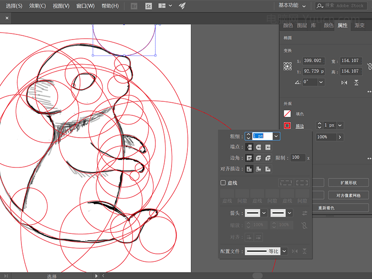Align stroke to outside icon
The height and width of the screenshot is (279, 372).
[268, 169]
